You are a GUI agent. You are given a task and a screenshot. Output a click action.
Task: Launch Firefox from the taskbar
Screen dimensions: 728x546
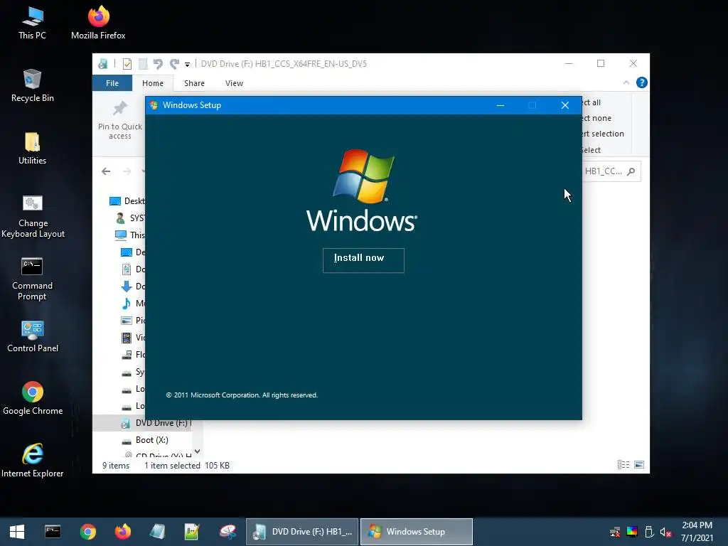(x=122, y=532)
